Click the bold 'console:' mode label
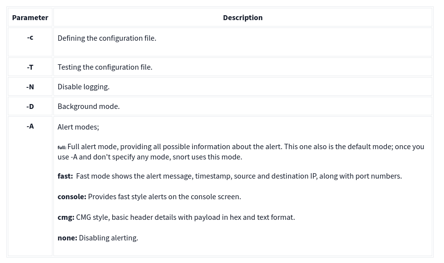The height and width of the screenshot is (263, 444). [72, 197]
